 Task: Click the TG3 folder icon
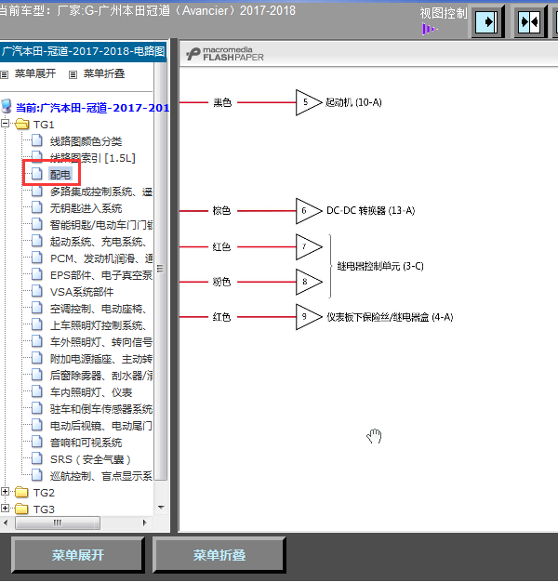click(21, 509)
